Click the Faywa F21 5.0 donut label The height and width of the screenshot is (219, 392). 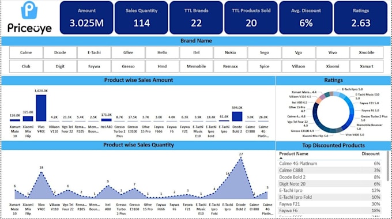(x=369, y=103)
